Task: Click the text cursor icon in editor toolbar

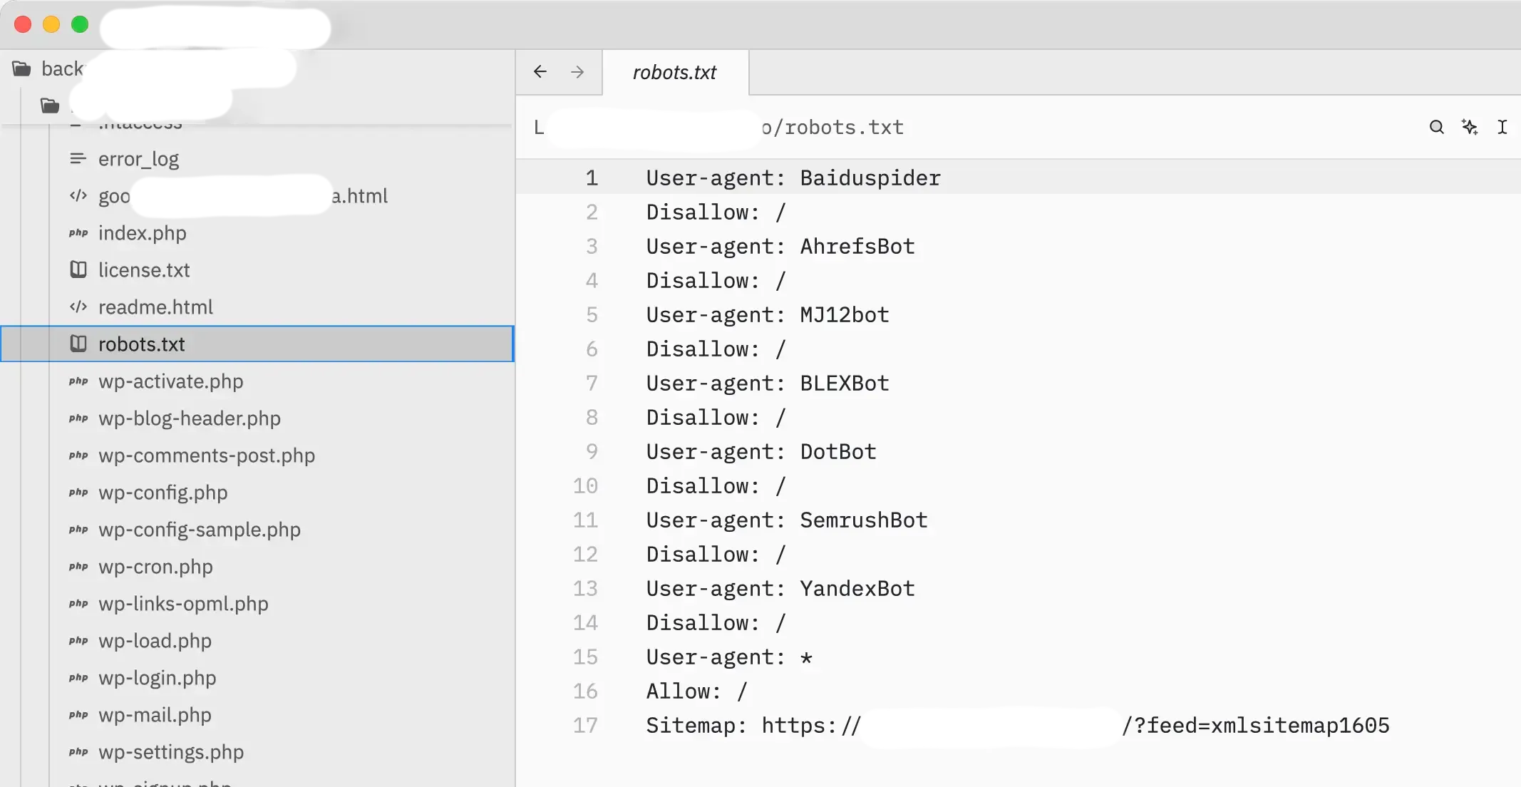Action: (1502, 127)
